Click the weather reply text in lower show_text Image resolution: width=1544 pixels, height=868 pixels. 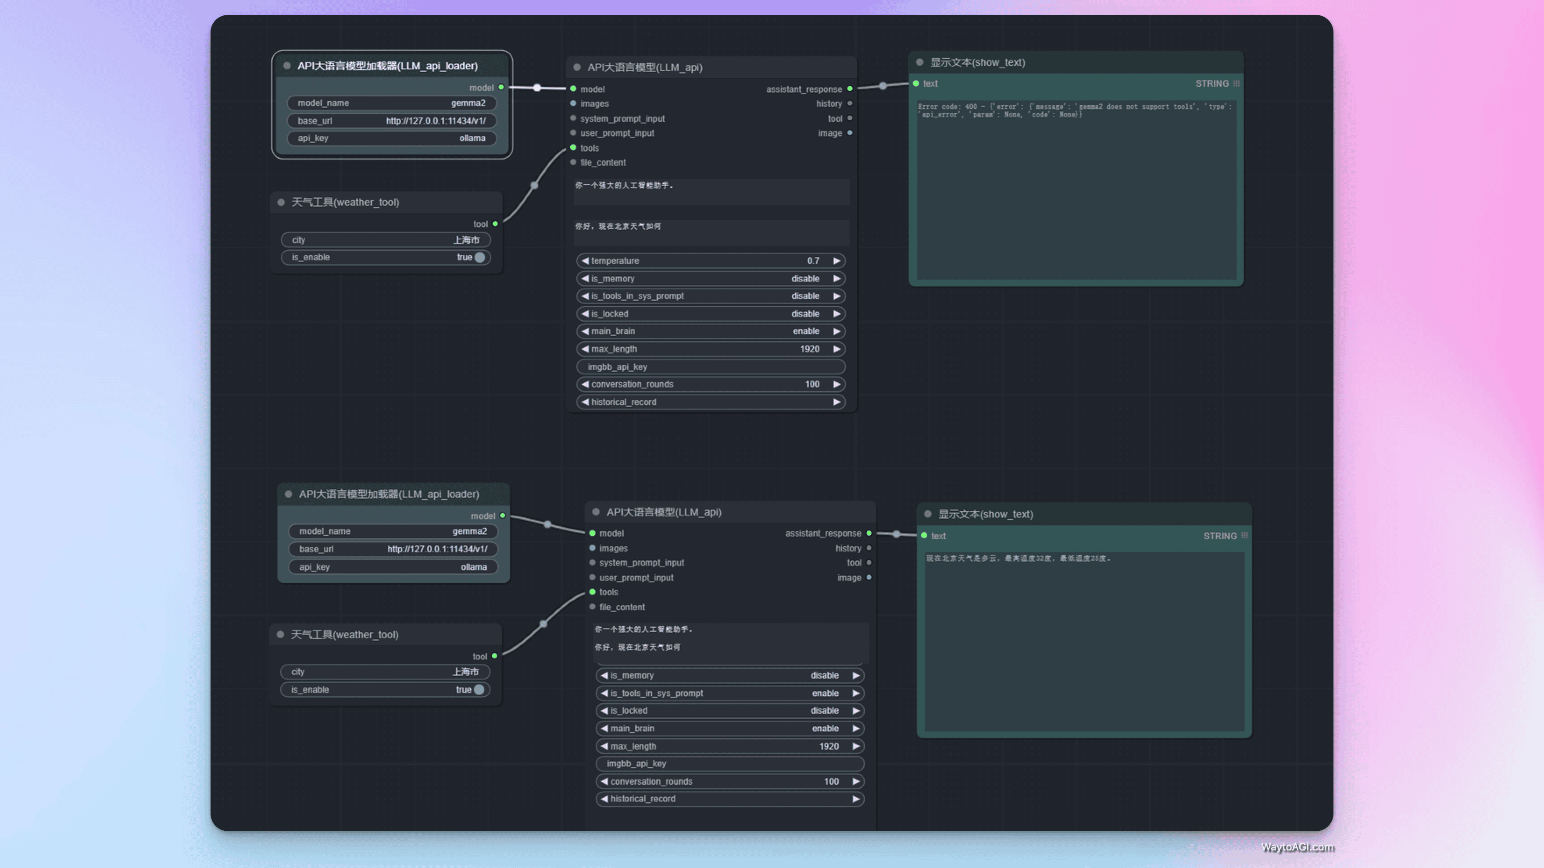click(1019, 559)
